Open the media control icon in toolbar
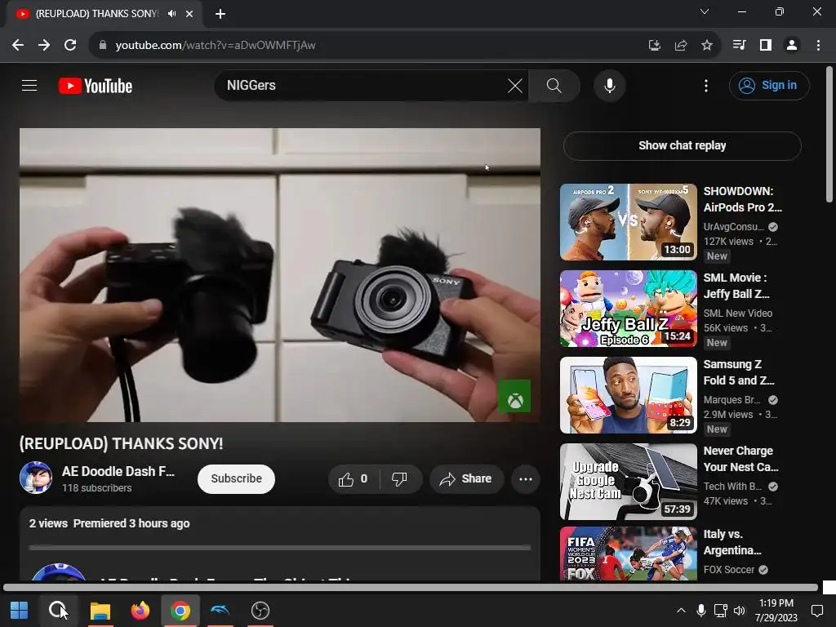Screen dimensions: 836x627 (x=739, y=46)
